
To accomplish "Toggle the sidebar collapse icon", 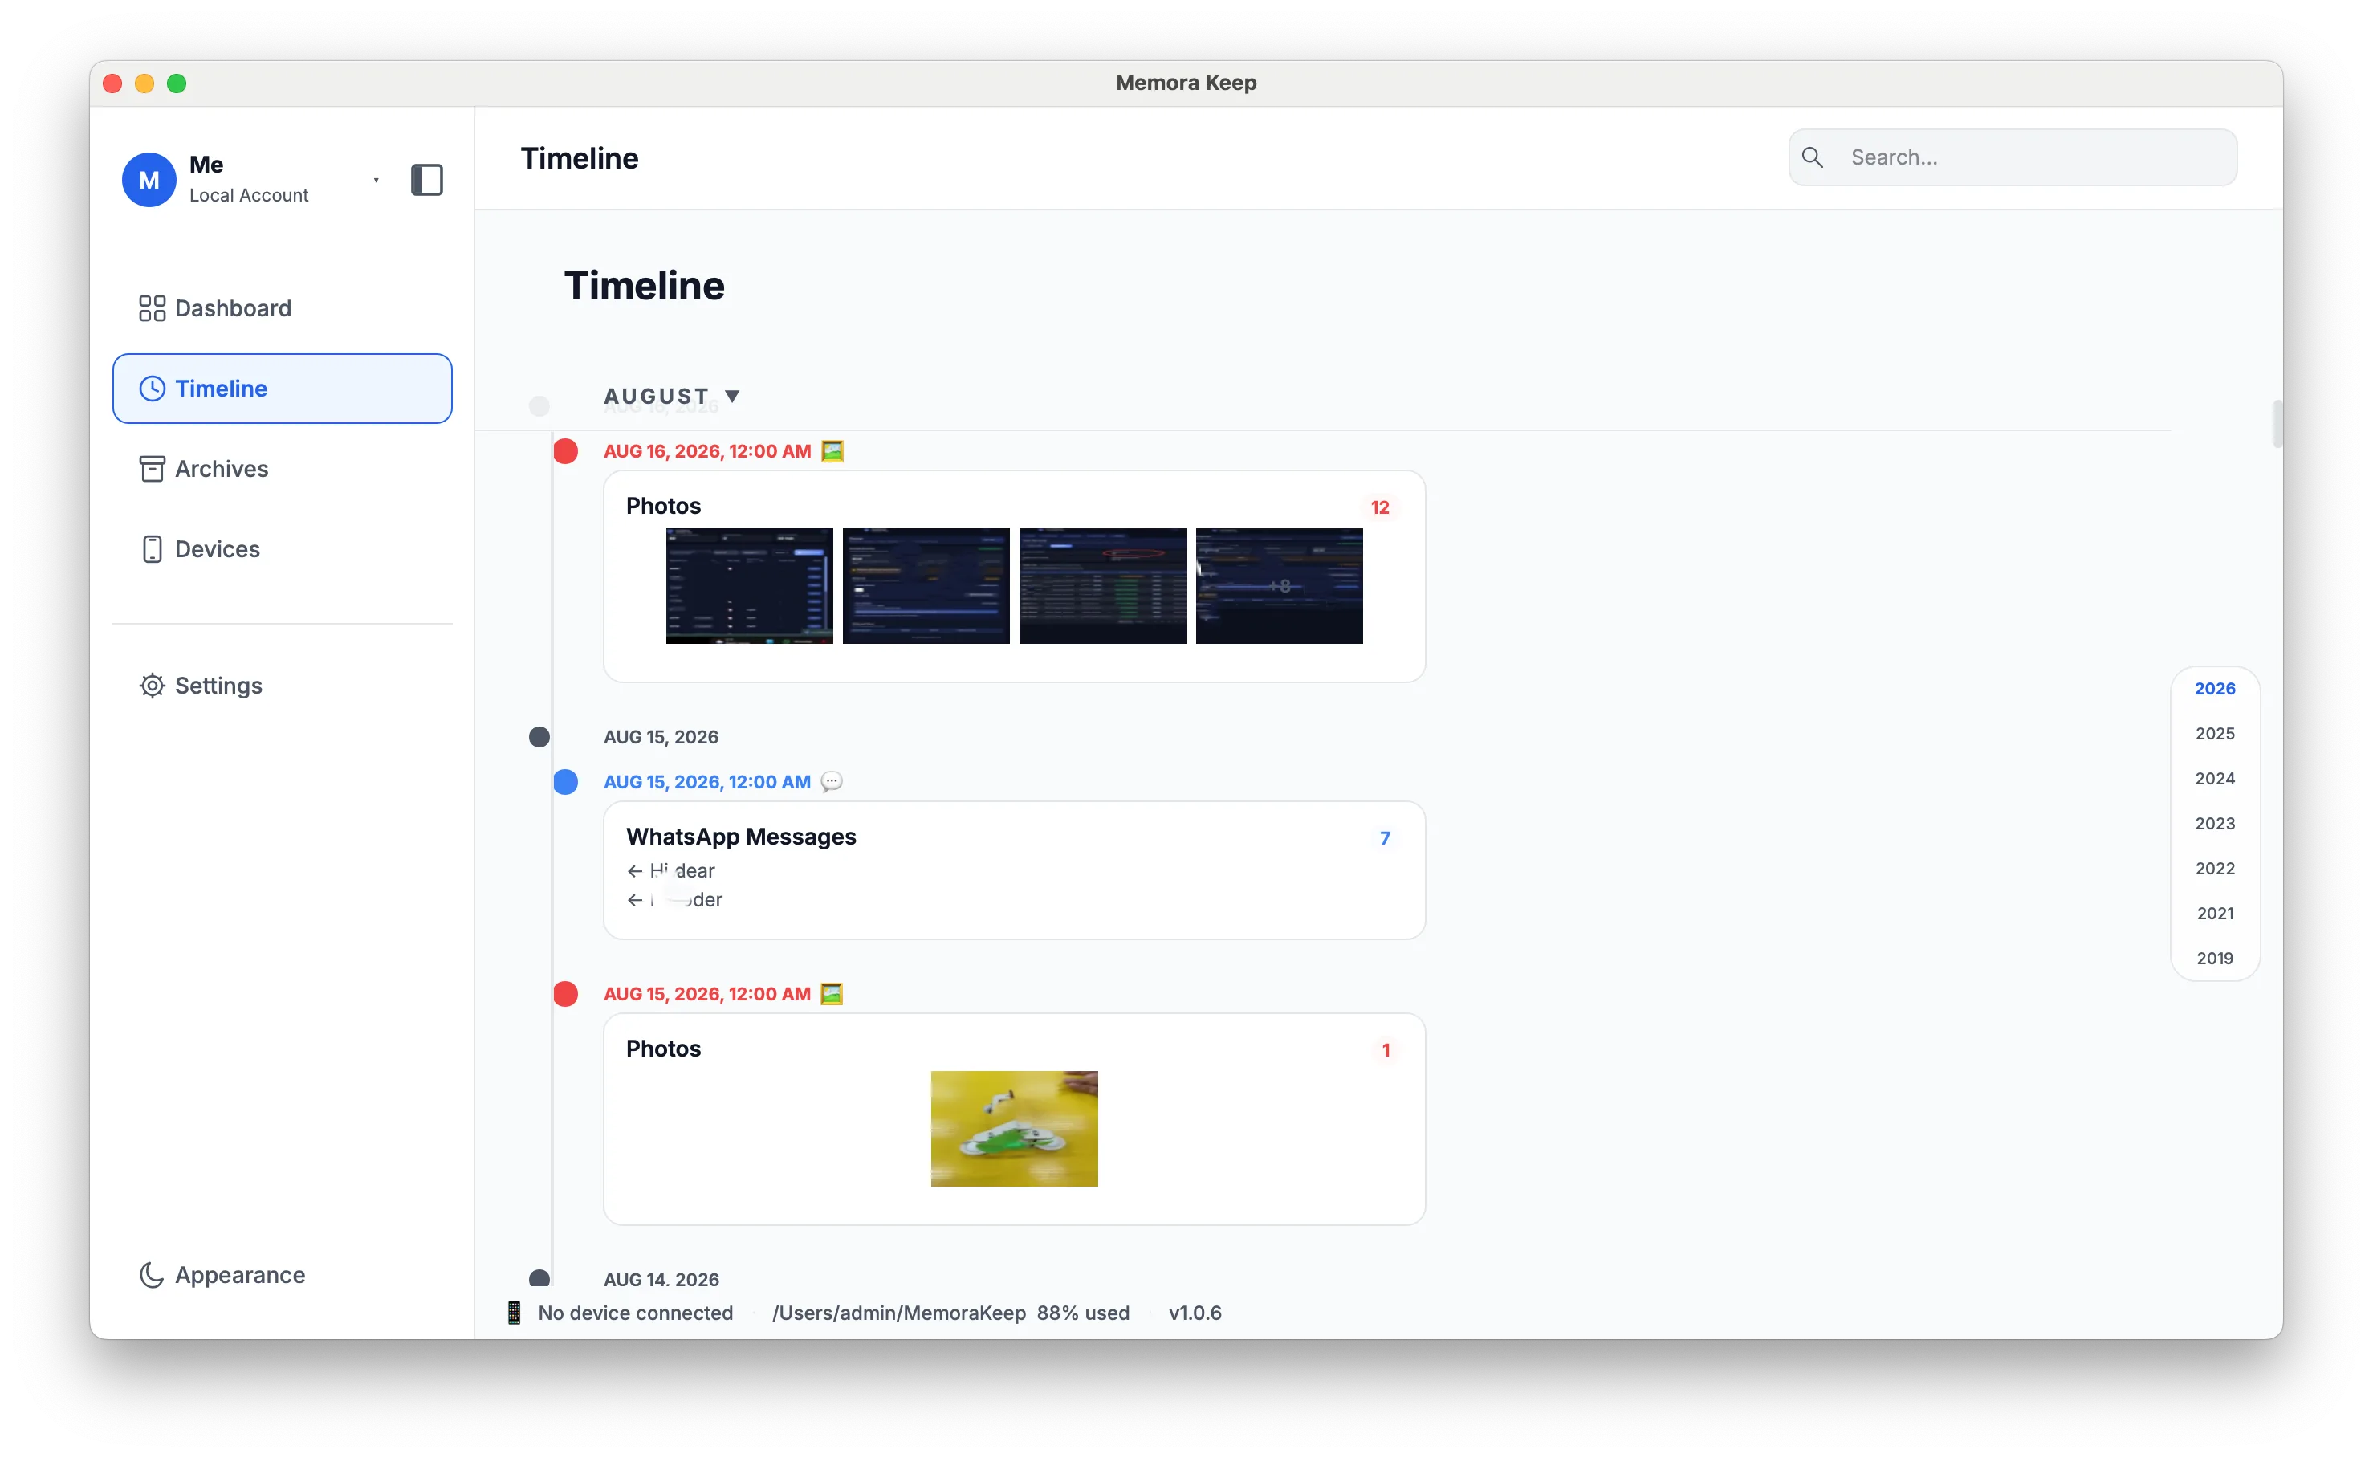I will point(427,179).
